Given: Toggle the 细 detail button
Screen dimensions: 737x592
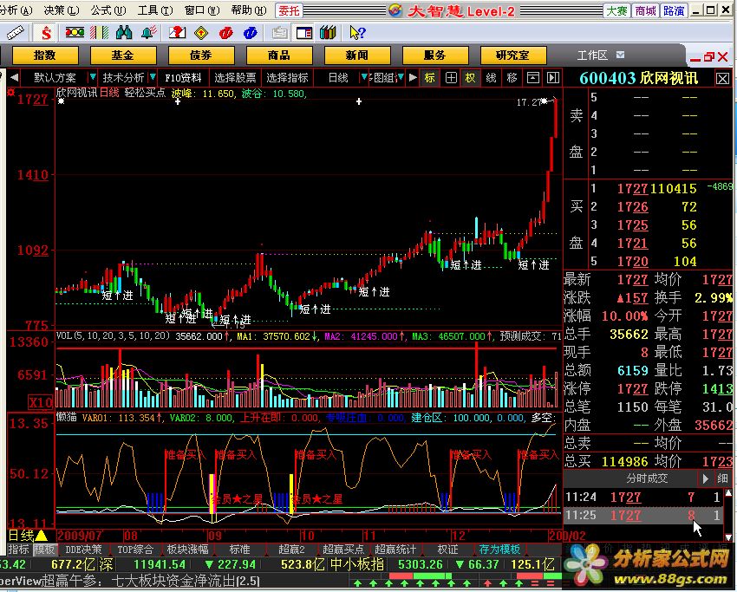Looking at the screenshot, I should pyautogui.click(x=723, y=478).
